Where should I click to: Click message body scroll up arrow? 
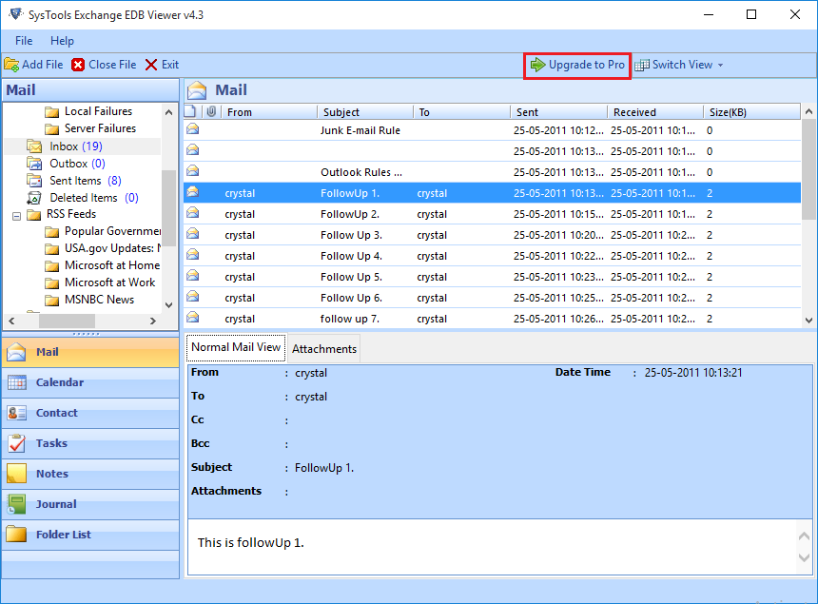click(x=804, y=536)
